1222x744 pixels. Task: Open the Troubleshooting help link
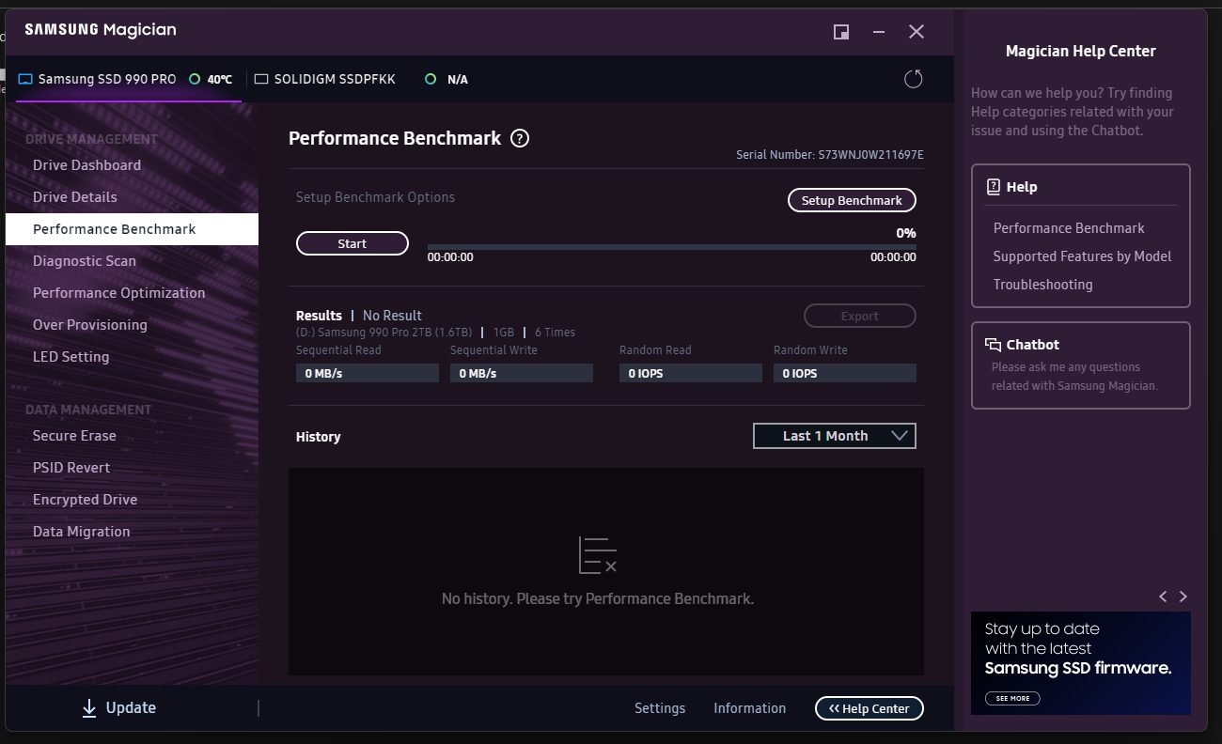click(1042, 284)
